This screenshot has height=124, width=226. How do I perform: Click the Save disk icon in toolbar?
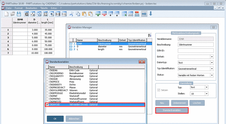(19, 14)
